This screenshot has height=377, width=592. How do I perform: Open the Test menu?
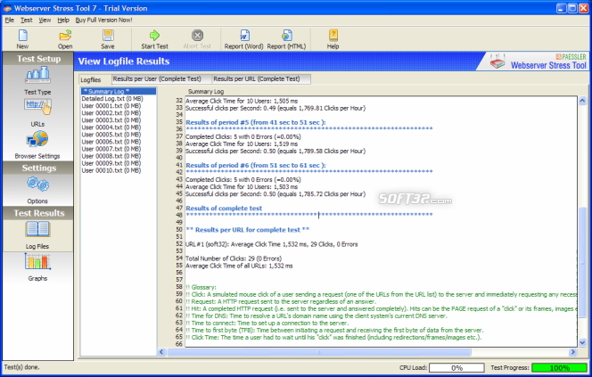tap(26, 20)
